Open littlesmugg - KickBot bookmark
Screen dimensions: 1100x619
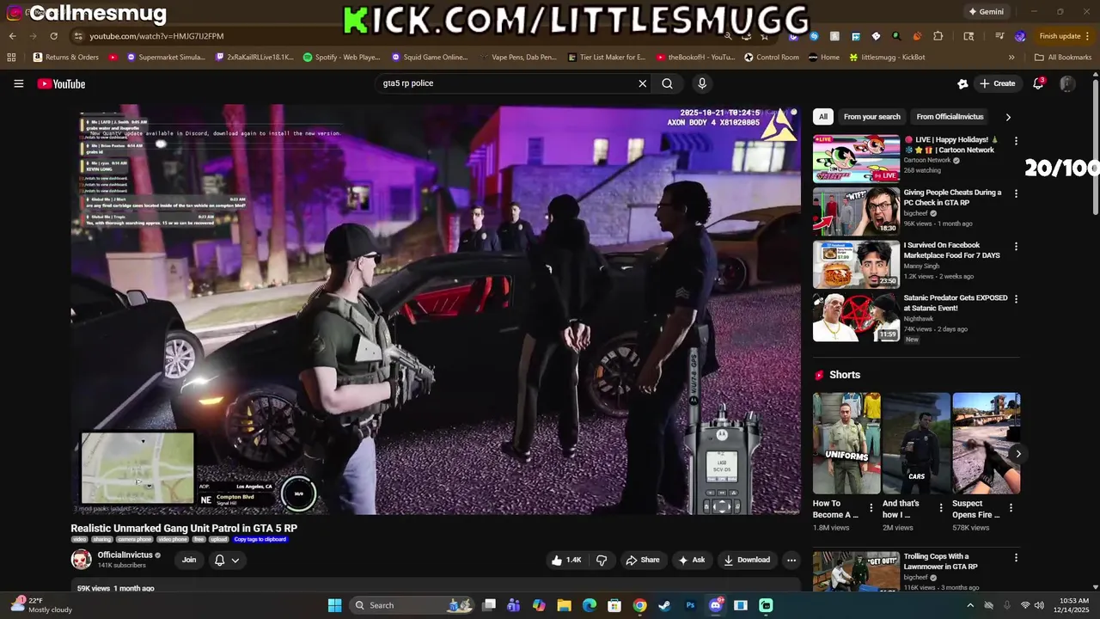tap(887, 58)
